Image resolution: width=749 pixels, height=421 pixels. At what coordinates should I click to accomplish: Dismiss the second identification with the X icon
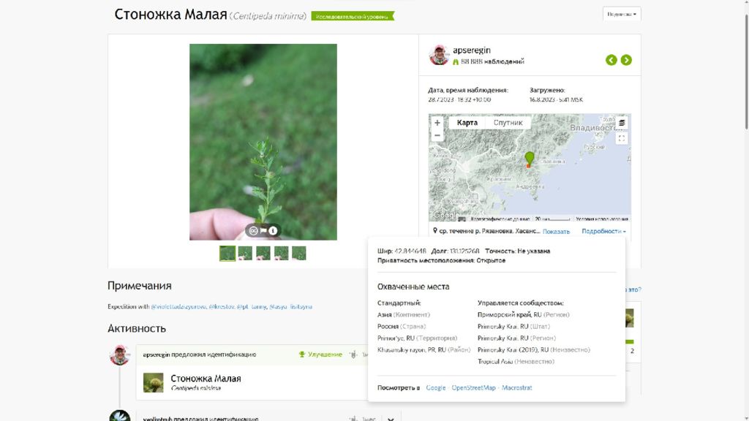click(x=391, y=419)
